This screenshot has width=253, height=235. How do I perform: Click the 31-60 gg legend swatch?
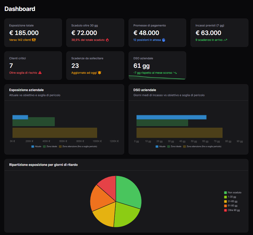coord(225,201)
